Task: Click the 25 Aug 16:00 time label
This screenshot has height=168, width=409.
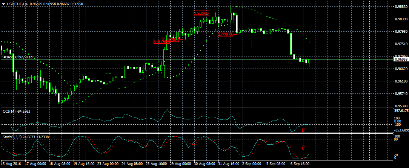Action: click(x=157, y=164)
